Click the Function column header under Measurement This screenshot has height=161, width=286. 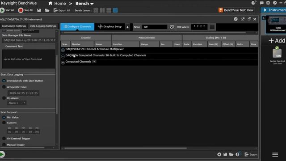coord(126,44)
